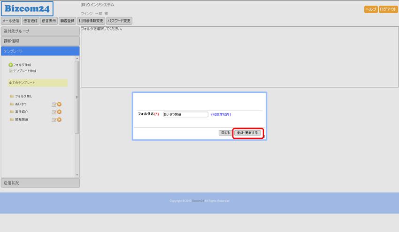Delete the 開発関連 folder with orange X
The image size is (399, 232).
coord(60,120)
